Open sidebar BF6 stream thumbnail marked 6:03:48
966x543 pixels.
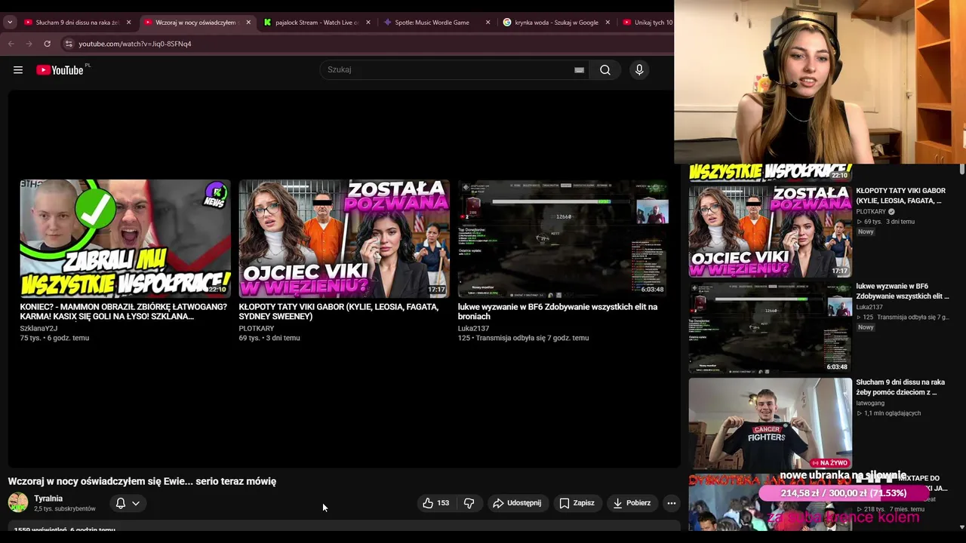[770, 327]
